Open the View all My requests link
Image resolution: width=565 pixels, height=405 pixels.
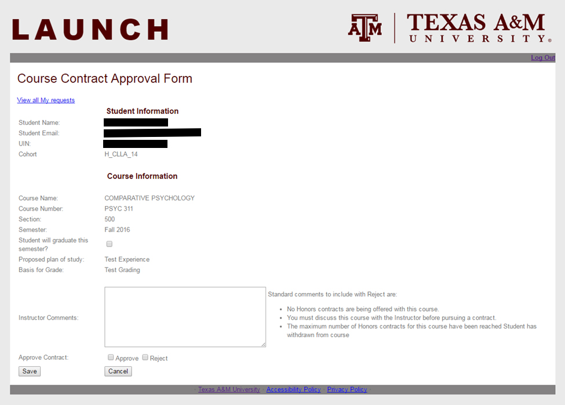coord(46,100)
